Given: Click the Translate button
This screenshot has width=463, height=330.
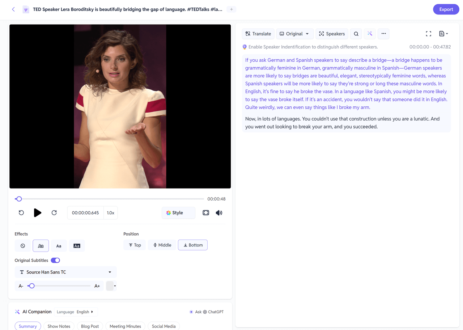Looking at the screenshot, I should point(258,34).
